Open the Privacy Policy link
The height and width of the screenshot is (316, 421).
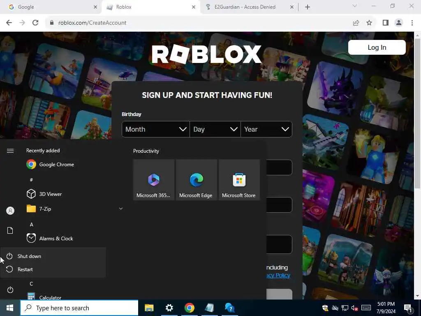[x=278, y=275]
